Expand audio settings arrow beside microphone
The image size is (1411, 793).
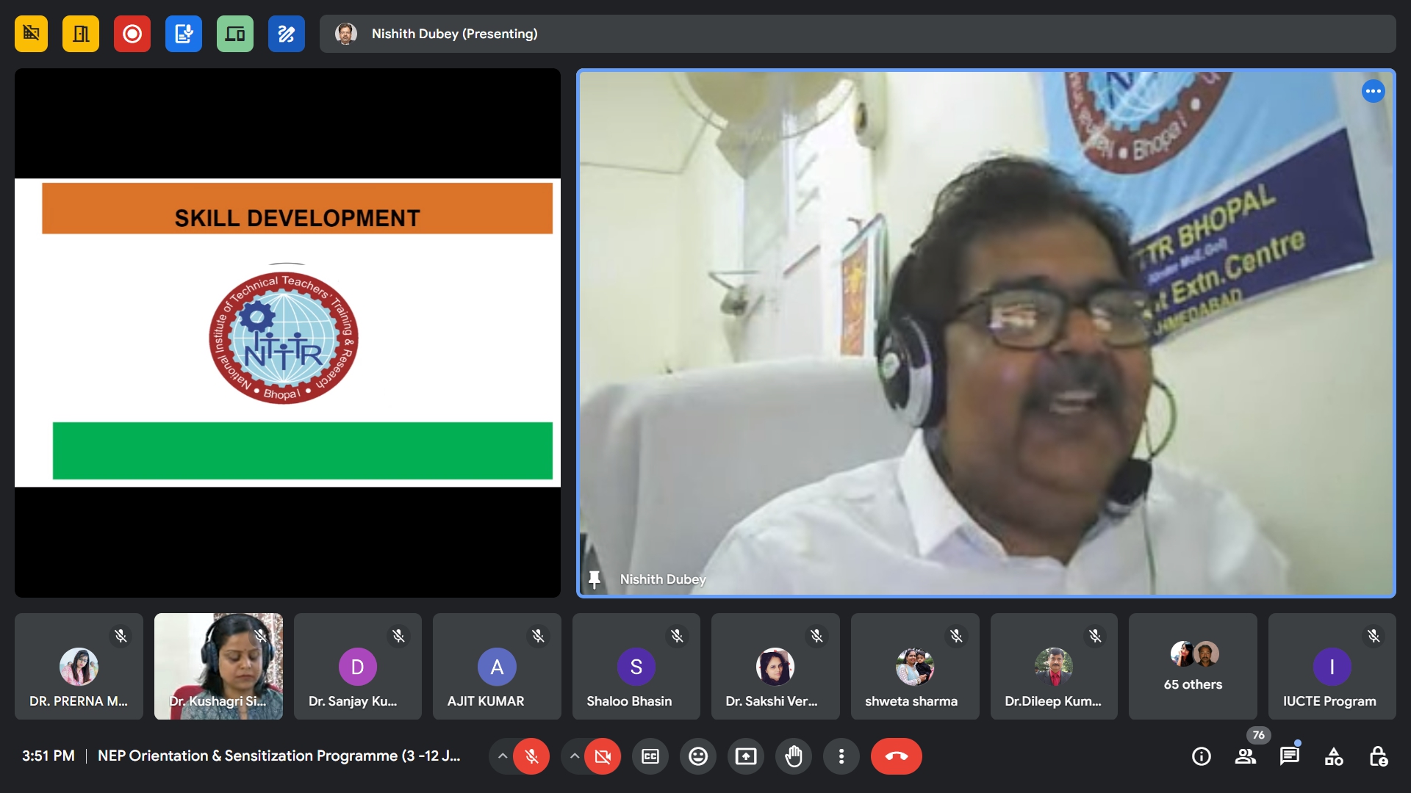tap(503, 756)
